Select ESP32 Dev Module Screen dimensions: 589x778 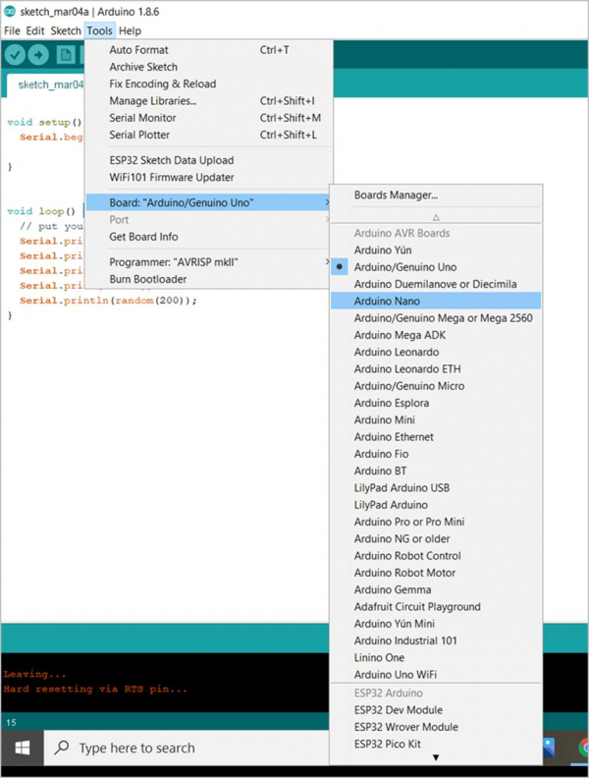coord(436,709)
